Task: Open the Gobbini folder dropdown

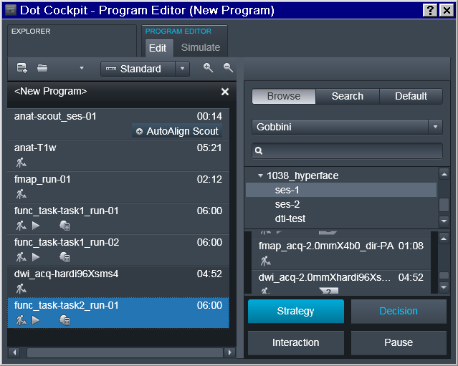Action: (x=347, y=127)
